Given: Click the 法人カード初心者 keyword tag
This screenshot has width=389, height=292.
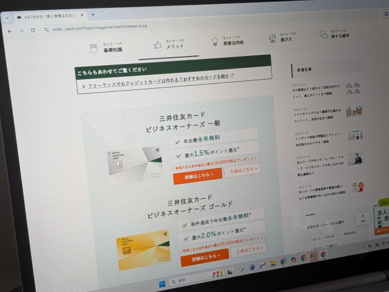Looking at the screenshot, I should pyautogui.click(x=323, y=238).
